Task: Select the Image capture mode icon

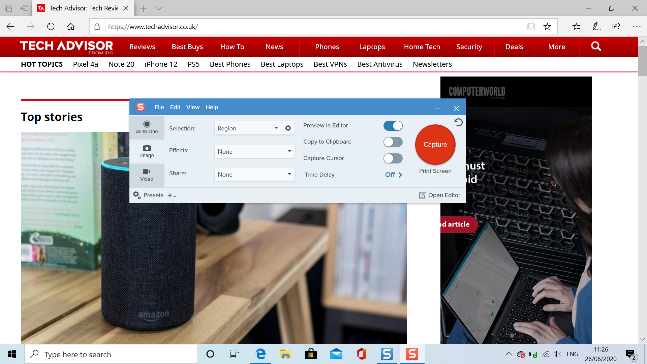Action: pos(147,150)
